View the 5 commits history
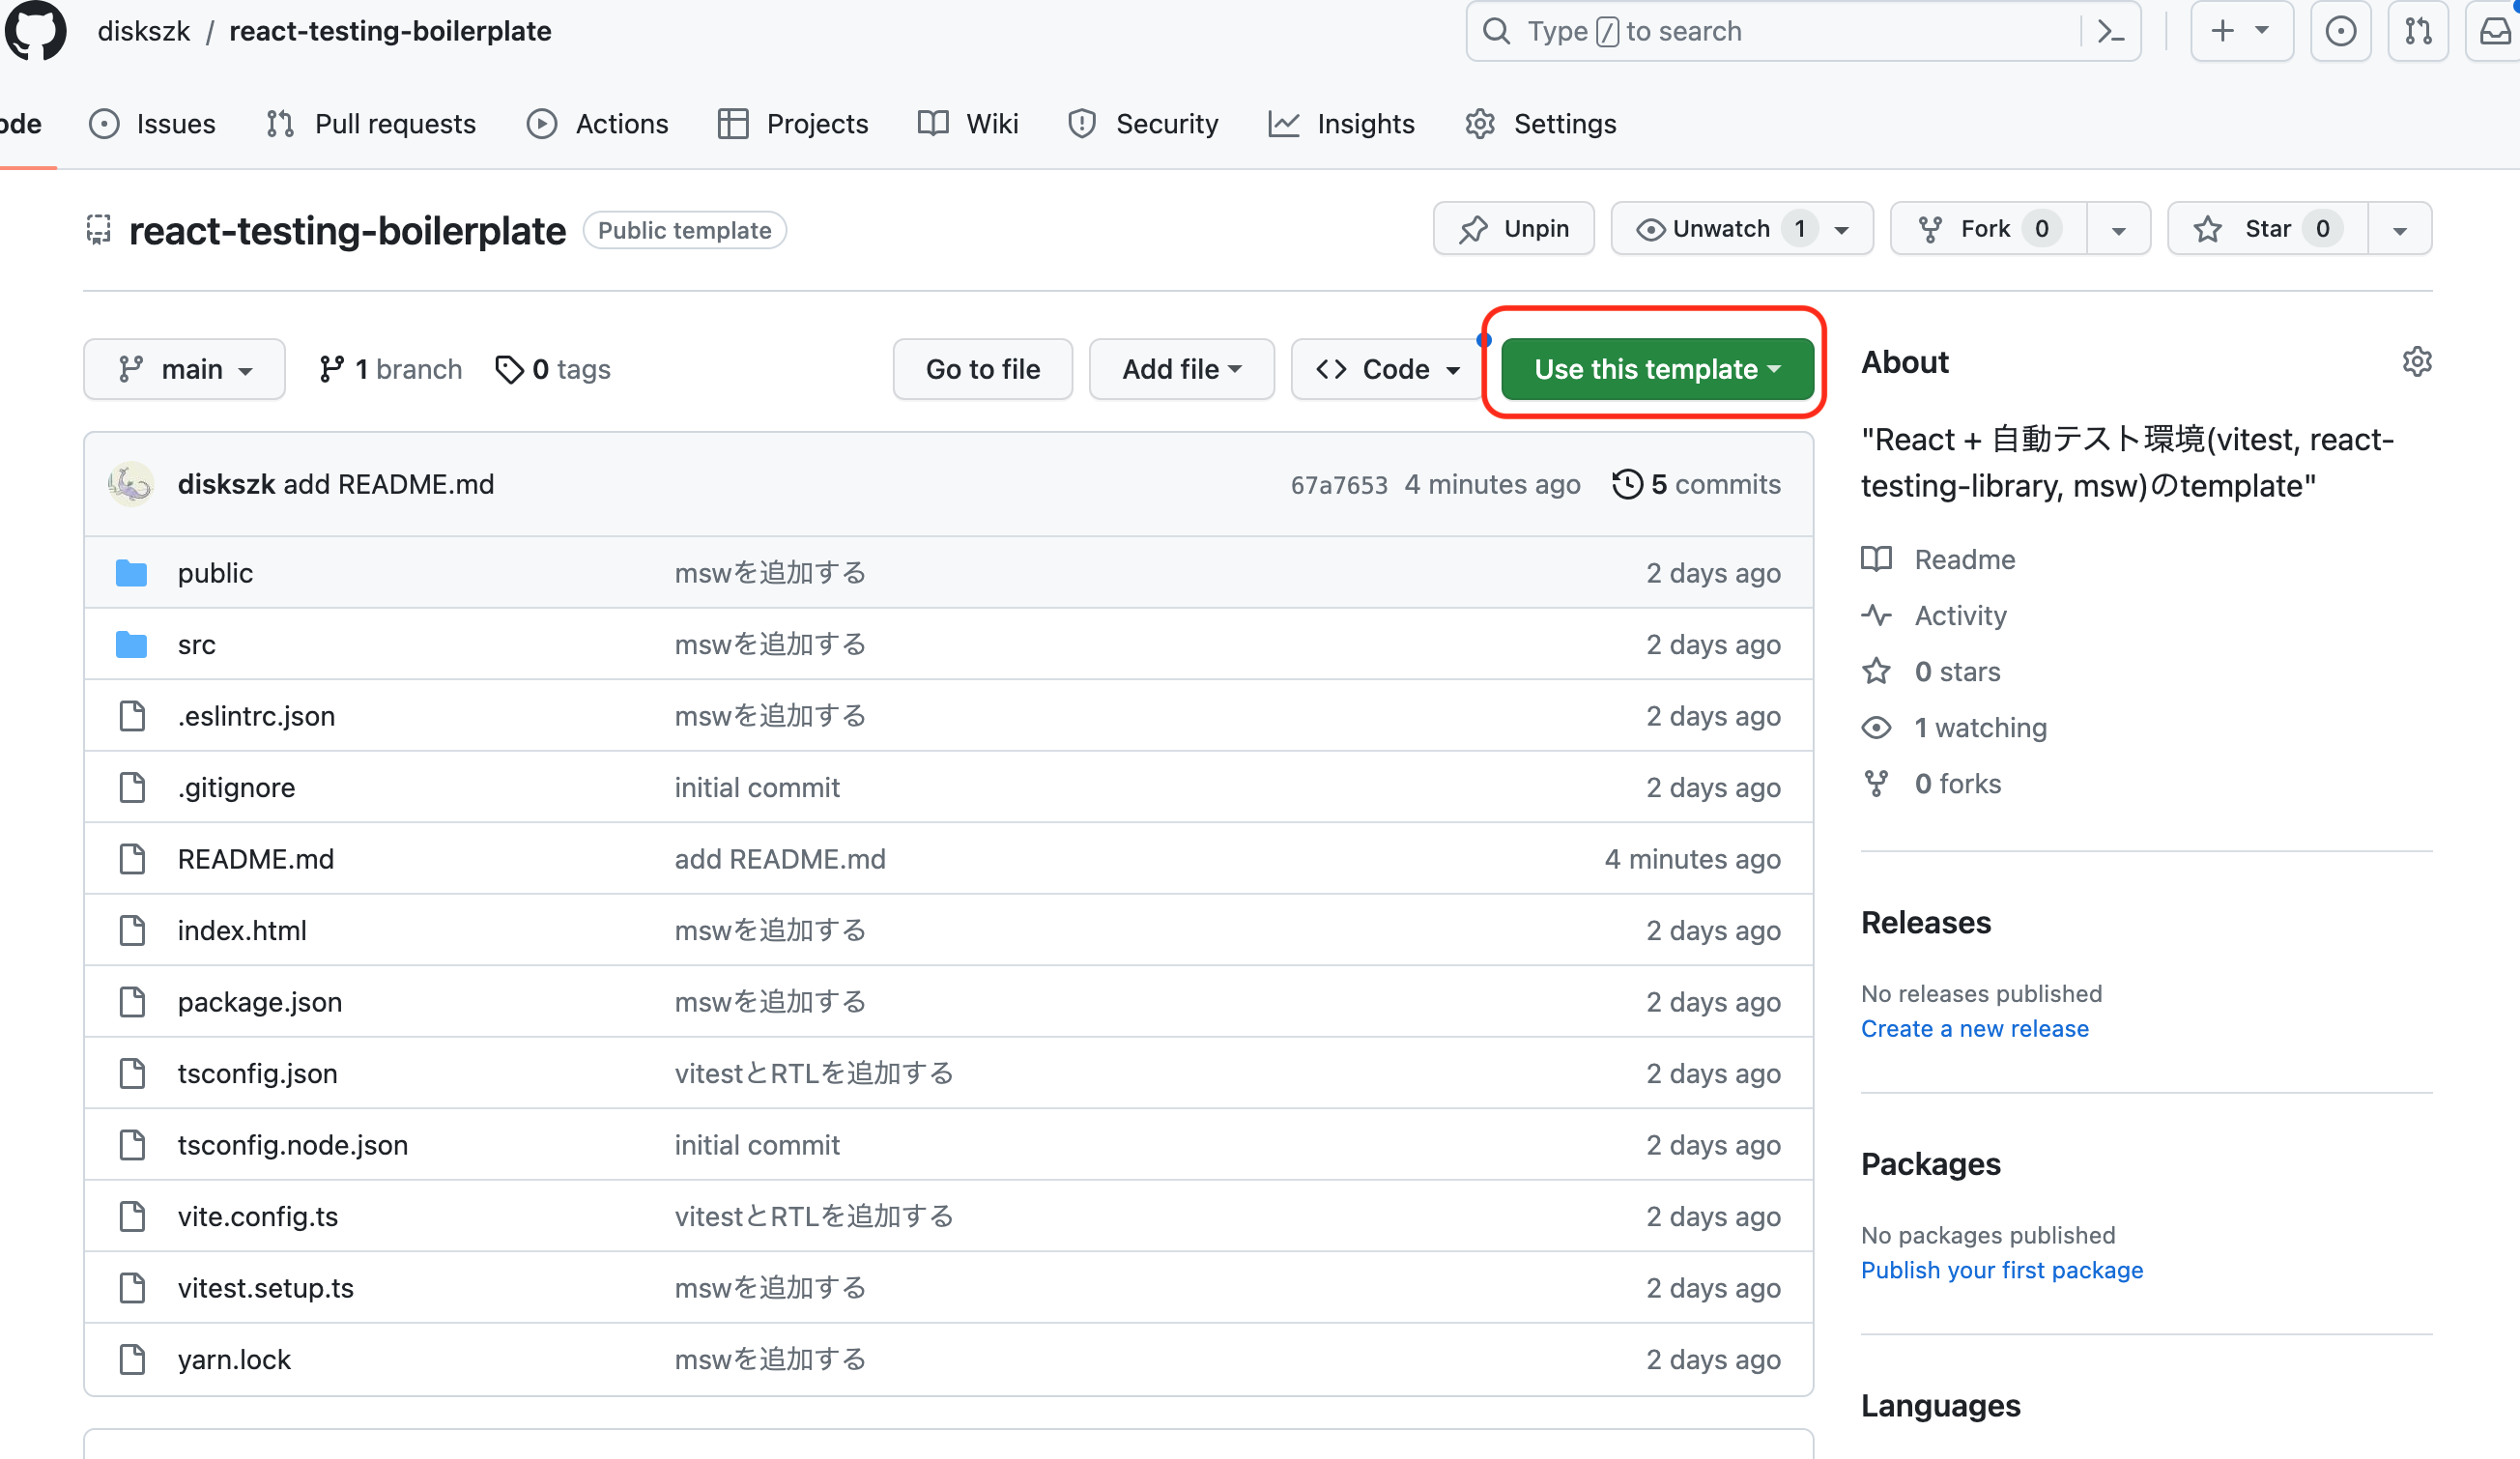 click(1696, 485)
